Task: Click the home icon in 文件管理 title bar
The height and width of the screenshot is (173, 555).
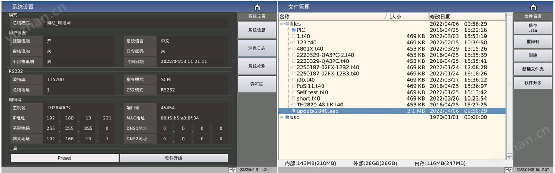Action: pos(533,7)
